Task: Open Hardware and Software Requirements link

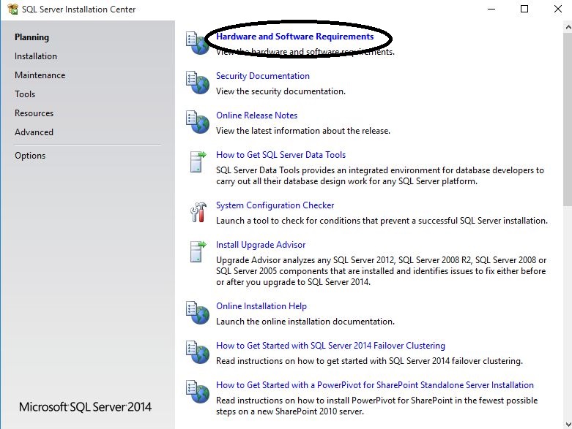Action: pos(294,37)
